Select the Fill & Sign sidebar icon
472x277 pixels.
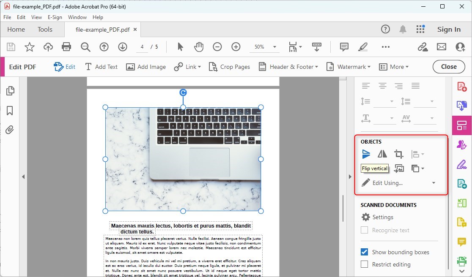[x=461, y=144]
